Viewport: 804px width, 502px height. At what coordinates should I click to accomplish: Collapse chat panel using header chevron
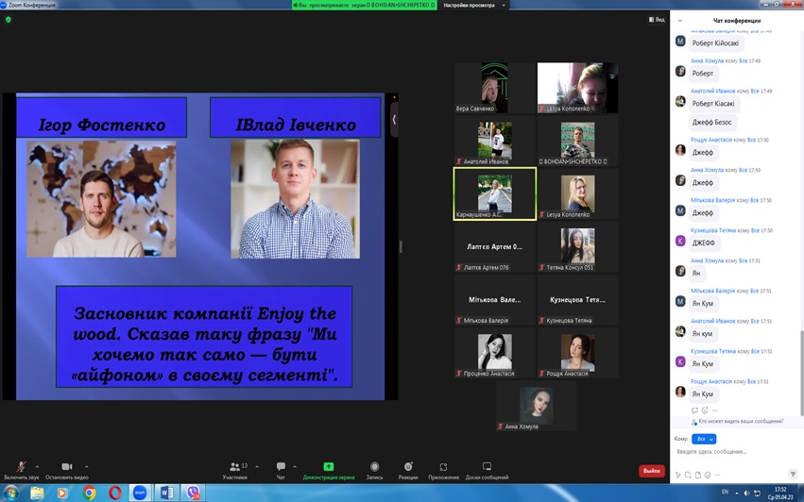point(680,21)
